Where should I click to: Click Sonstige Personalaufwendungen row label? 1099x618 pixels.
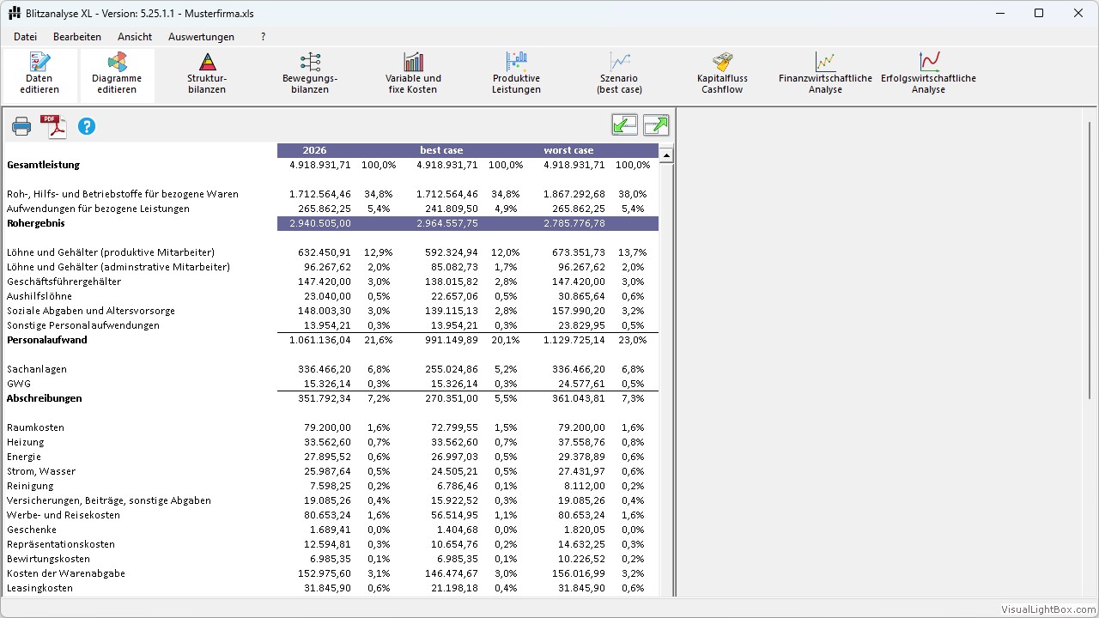(83, 325)
